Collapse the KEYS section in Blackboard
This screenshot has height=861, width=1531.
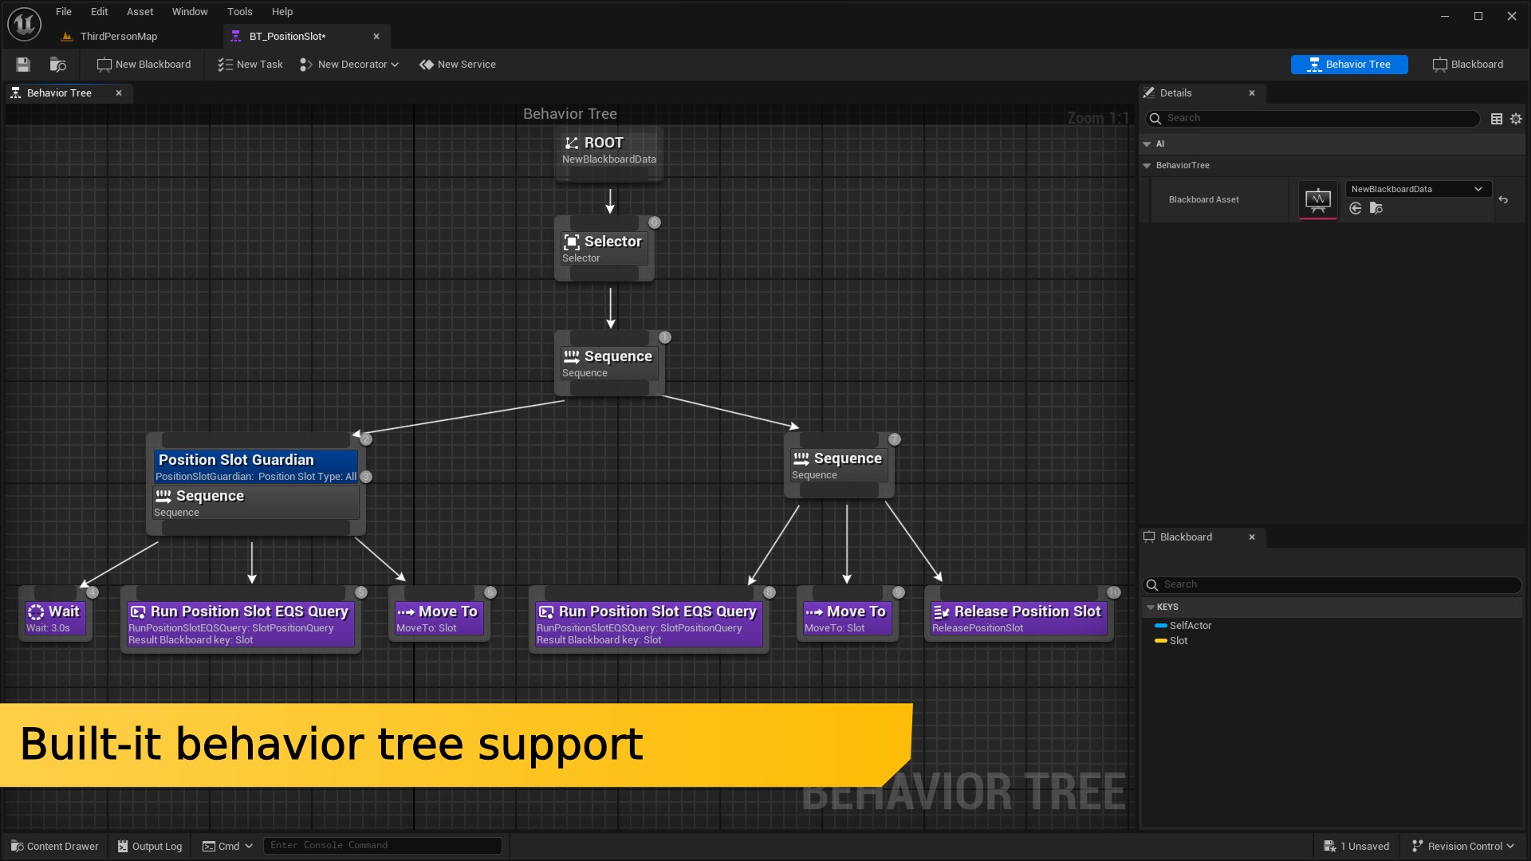[1151, 607]
